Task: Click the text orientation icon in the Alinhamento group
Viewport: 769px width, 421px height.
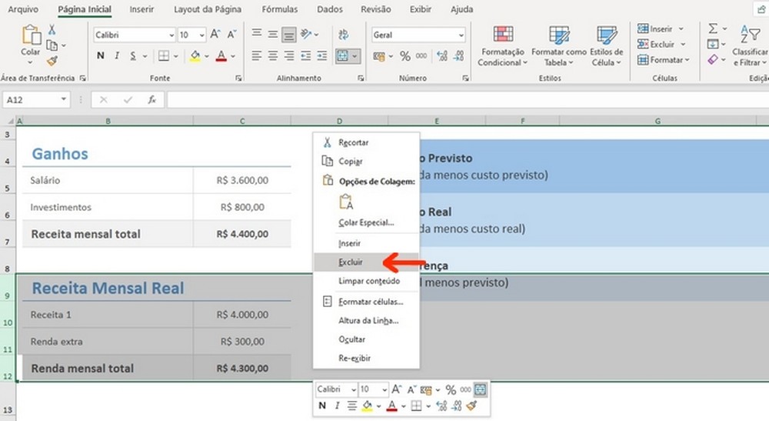Action: [306, 35]
